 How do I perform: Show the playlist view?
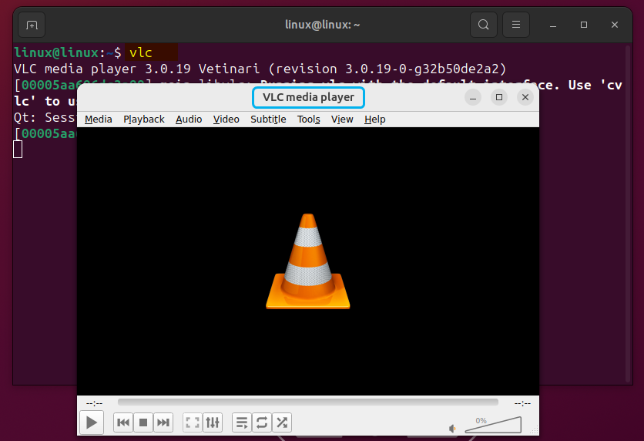click(242, 422)
